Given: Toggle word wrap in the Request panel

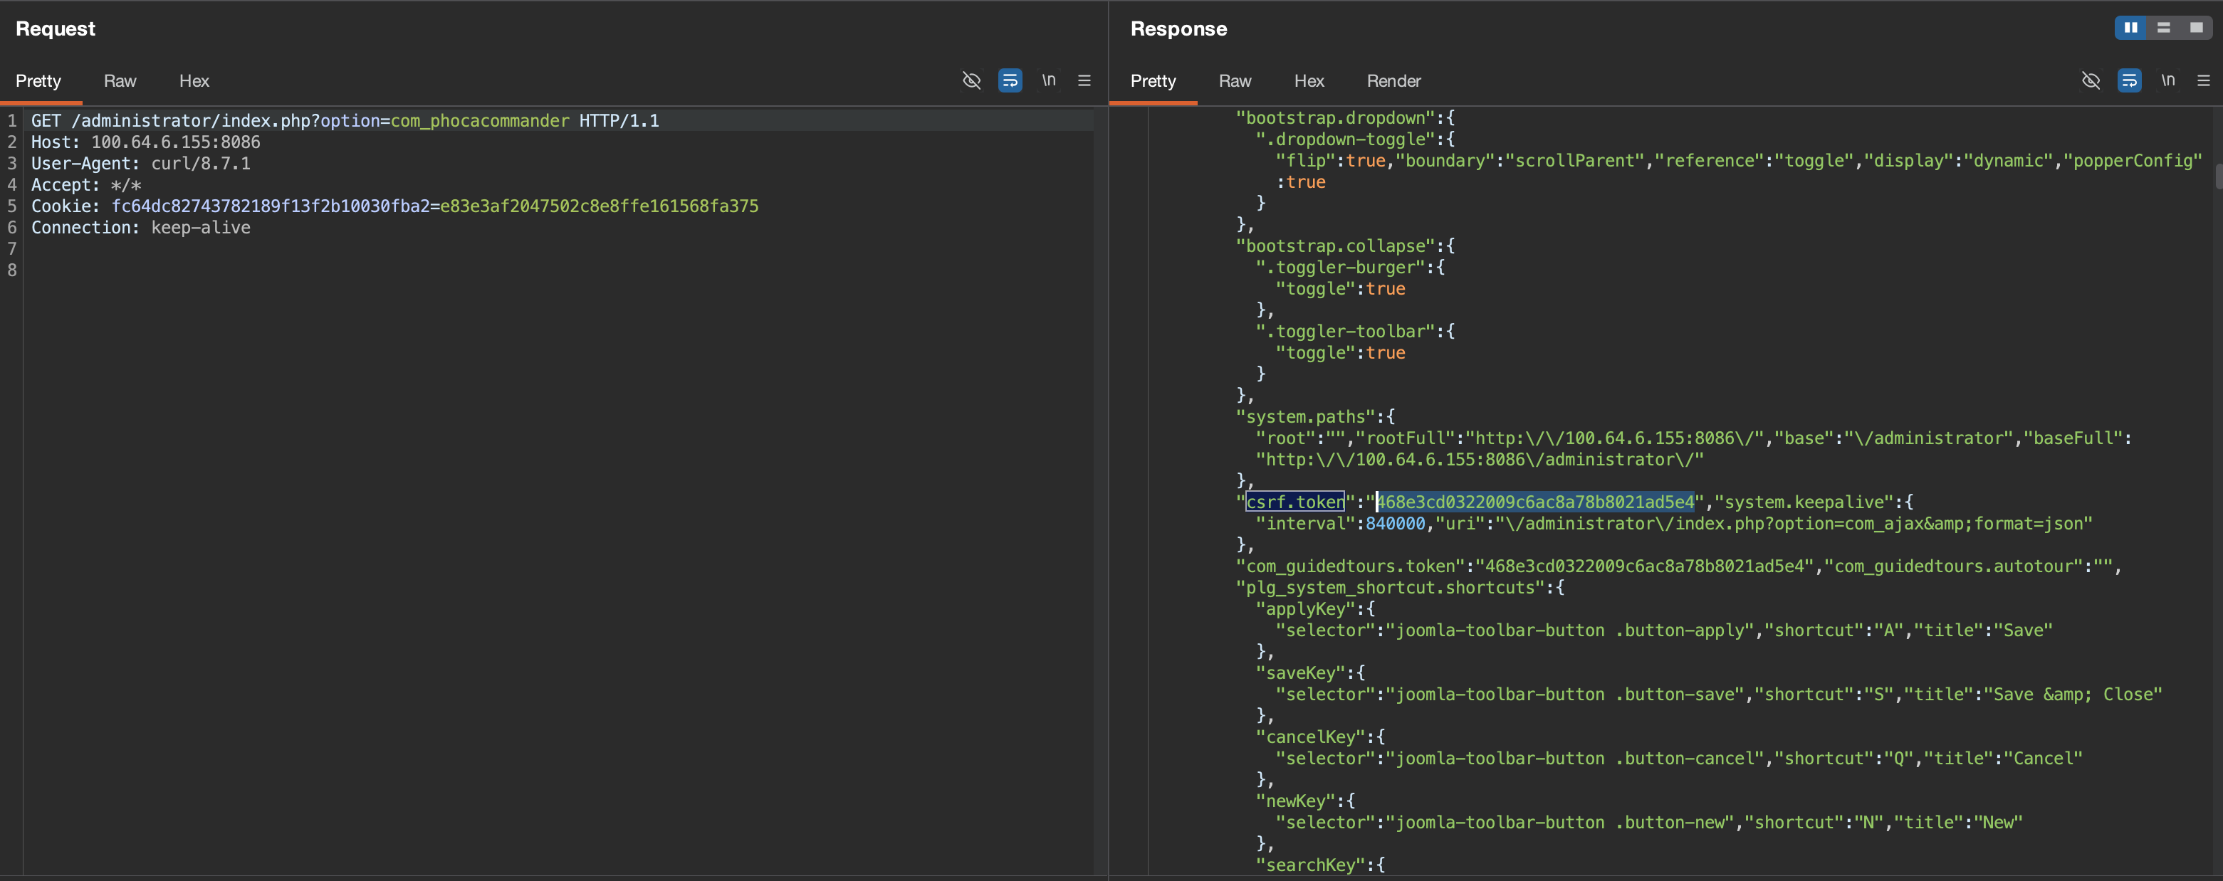Looking at the screenshot, I should 1010,80.
